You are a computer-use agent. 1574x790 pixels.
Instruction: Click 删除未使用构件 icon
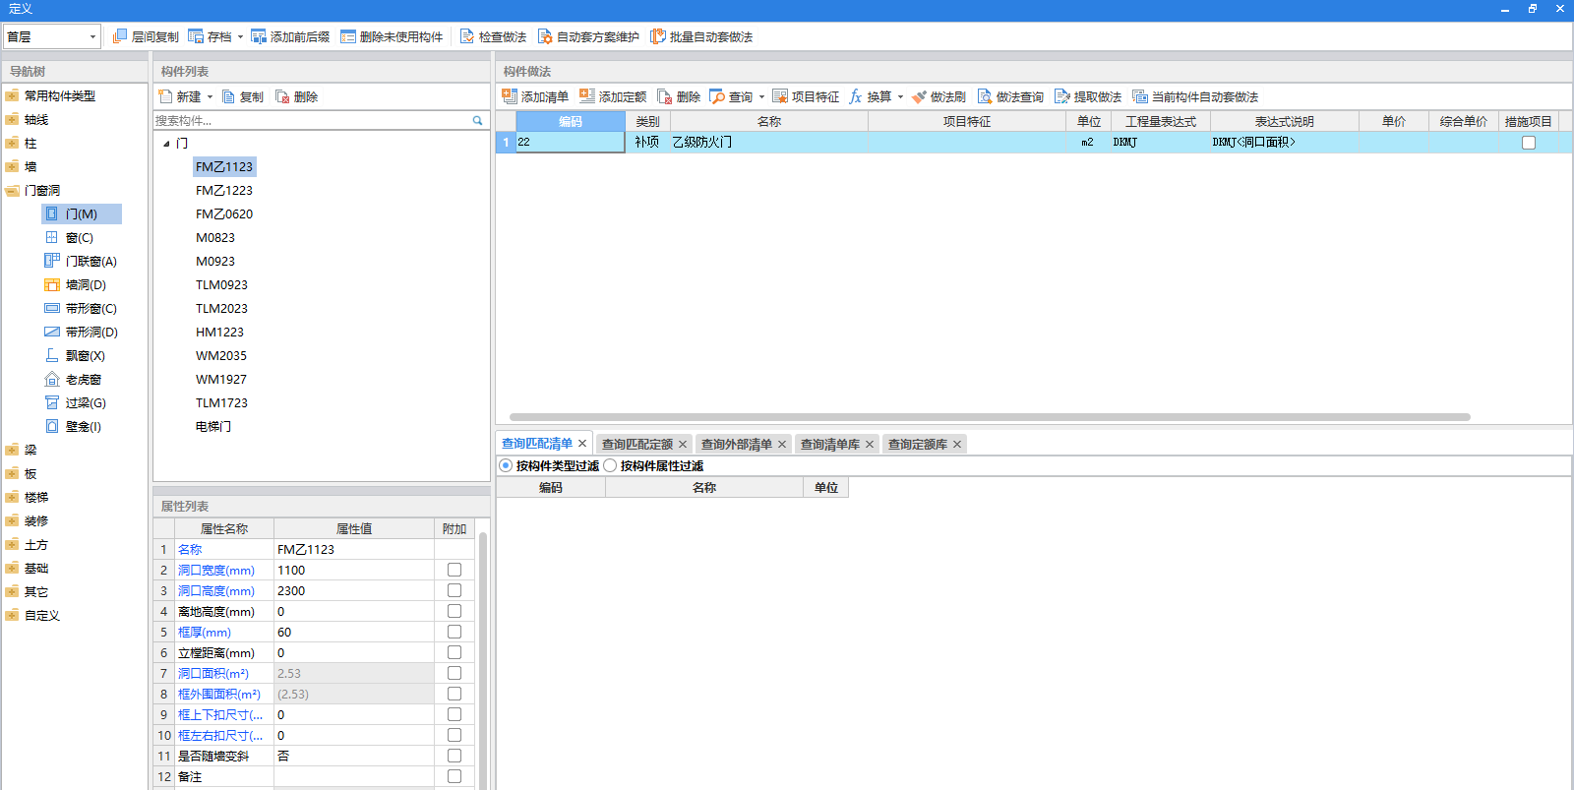tap(348, 36)
